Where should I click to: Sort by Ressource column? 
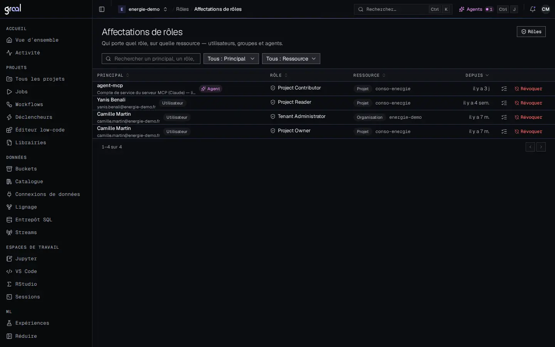point(369,75)
